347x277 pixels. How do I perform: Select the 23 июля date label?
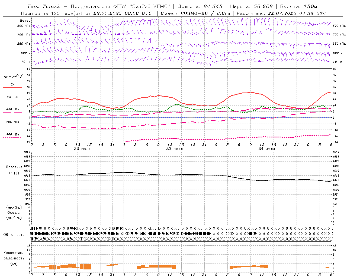pyautogui.click(x=175, y=149)
